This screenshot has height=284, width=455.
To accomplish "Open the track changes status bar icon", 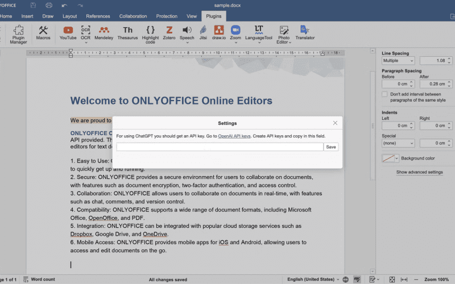I will tap(373, 279).
